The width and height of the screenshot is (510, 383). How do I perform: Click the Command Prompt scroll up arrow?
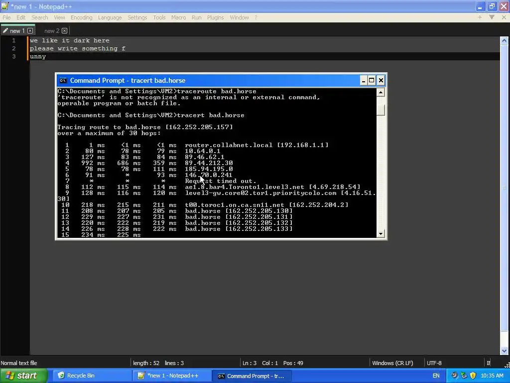(381, 92)
